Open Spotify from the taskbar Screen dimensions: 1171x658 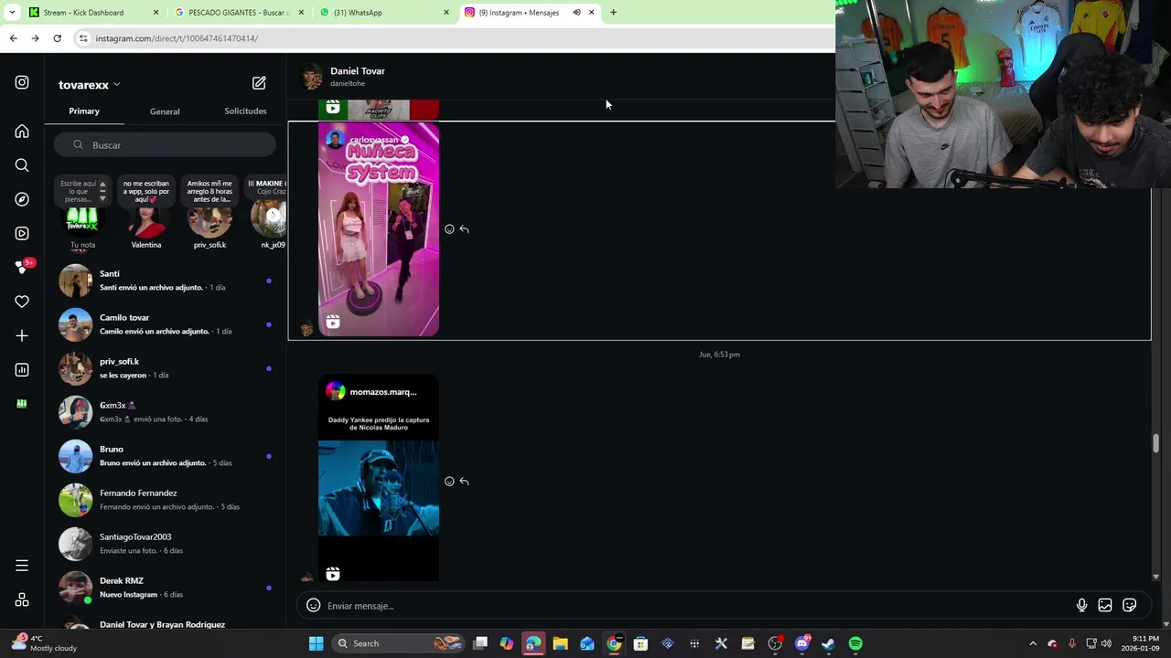[855, 643]
